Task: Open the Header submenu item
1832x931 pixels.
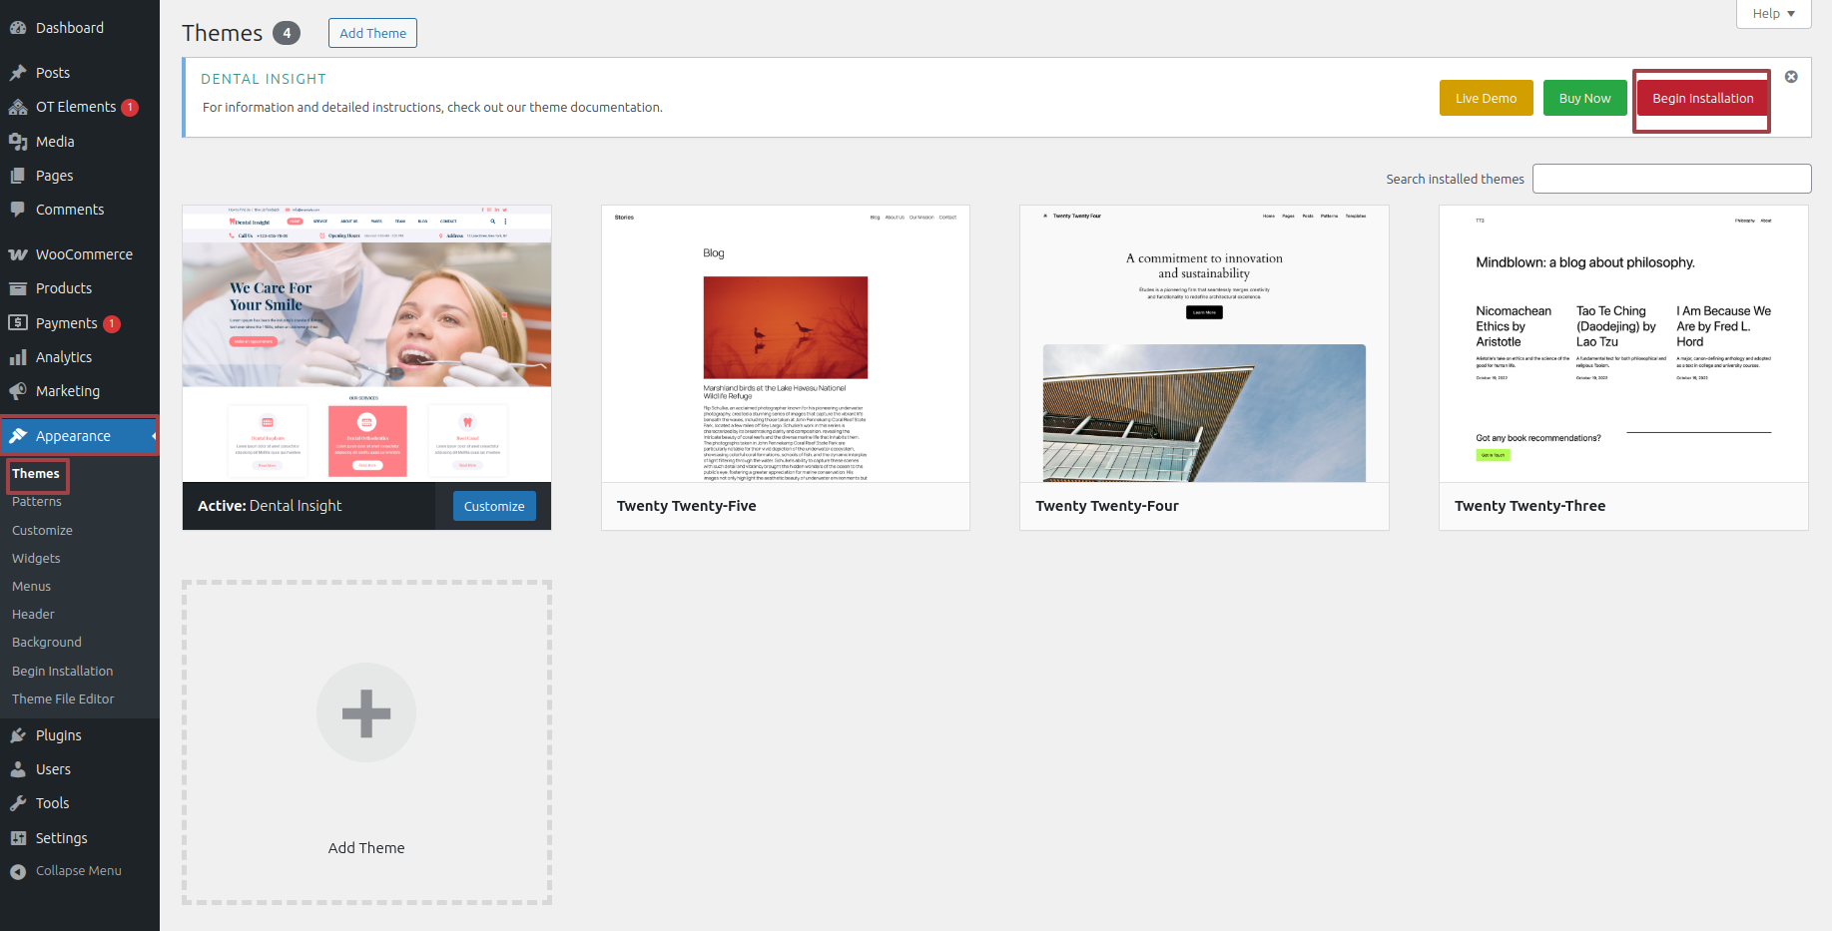Action: point(33,615)
